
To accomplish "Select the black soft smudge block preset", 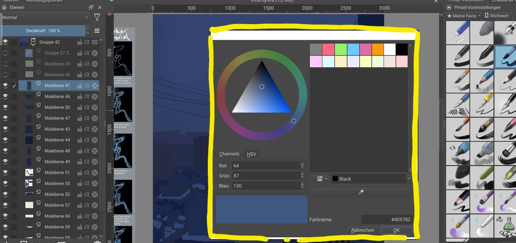I will pos(458,178).
